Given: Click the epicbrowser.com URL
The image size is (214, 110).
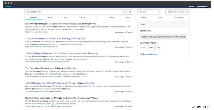Looking at the screenshot, I should point(36,32).
